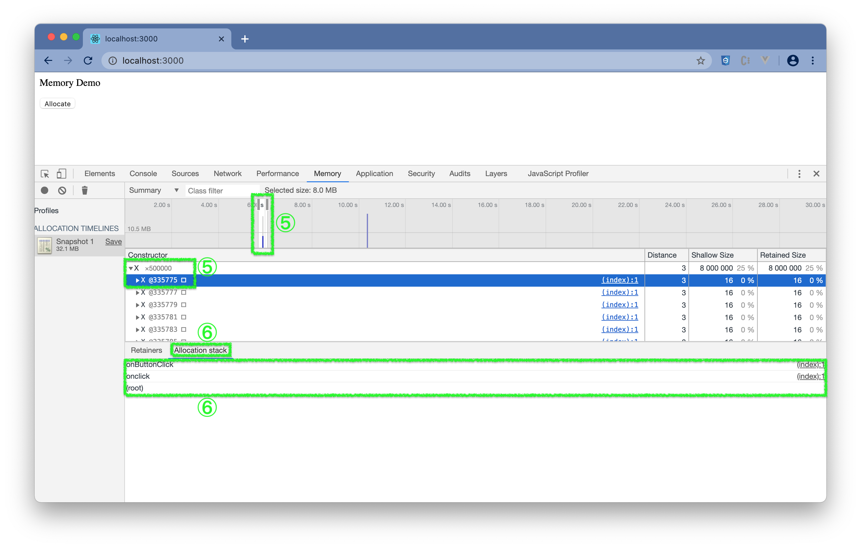Reload the page with refresh icon
Image resolution: width=861 pixels, height=548 pixels.
tap(88, 61)
